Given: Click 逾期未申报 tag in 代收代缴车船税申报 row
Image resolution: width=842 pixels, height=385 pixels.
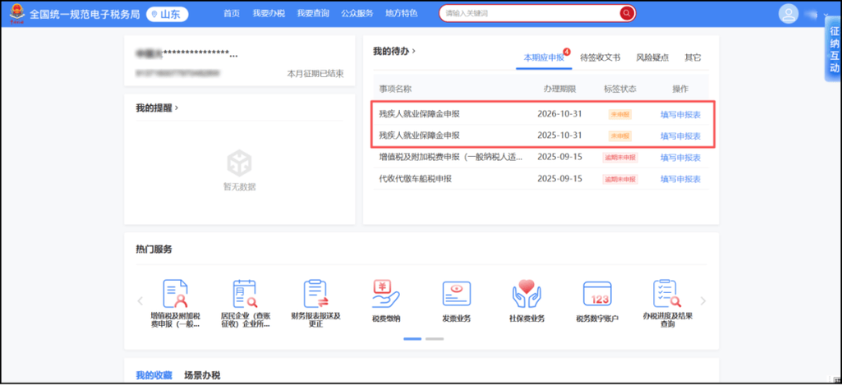Looking at the screenshot, I should tap(619, 179).
